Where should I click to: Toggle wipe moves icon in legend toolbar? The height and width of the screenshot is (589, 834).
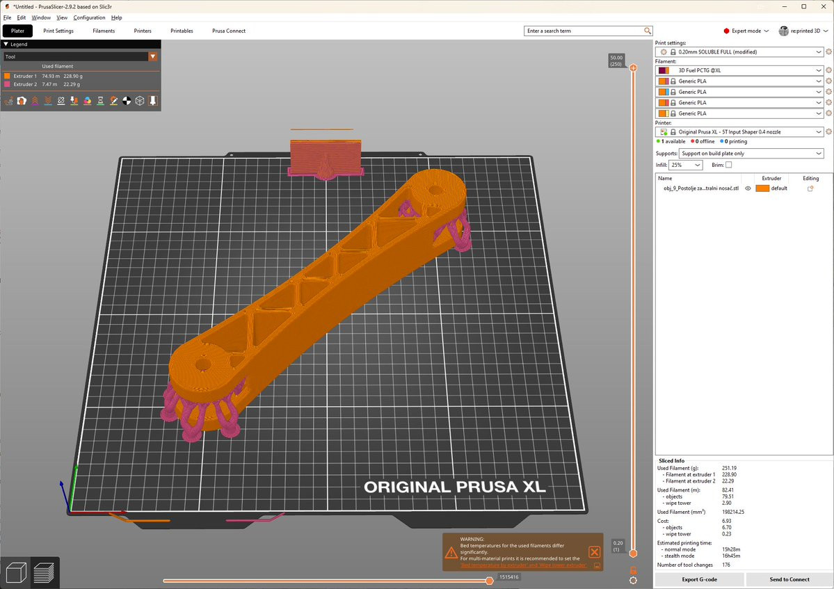pos(22,100)
